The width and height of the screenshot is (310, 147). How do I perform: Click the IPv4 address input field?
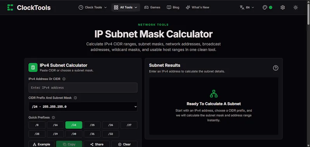coord(83,87)
